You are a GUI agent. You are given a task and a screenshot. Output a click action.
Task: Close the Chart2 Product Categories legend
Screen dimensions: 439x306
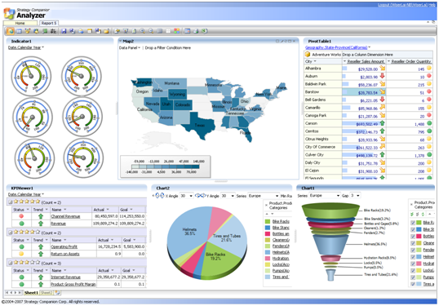coord(266,205)
